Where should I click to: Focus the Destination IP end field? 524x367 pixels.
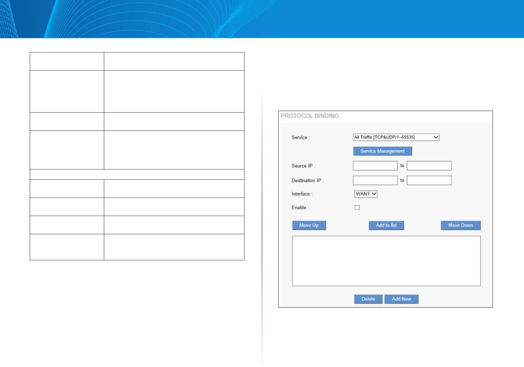(429, 180)
